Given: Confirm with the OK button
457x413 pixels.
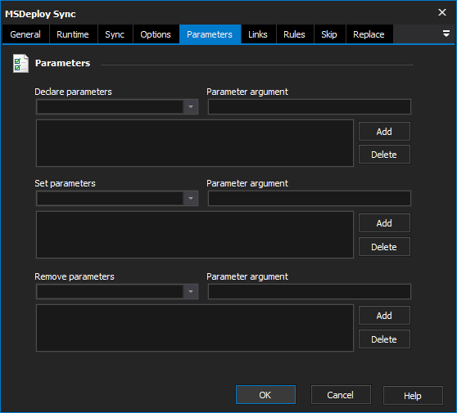Looking at the screenshot, I should coord(265,395).
